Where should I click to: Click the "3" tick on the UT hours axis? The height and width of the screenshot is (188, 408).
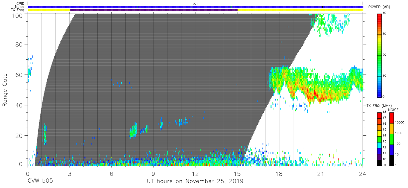click(69, 173)
